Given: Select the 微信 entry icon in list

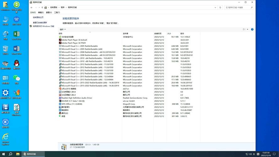Looking at the screenshot, I should tap(60, 116).
